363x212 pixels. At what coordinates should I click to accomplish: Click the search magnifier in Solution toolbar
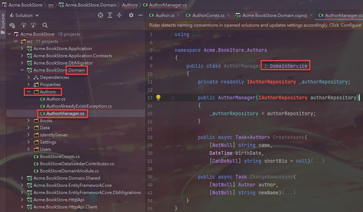point(45,25)
